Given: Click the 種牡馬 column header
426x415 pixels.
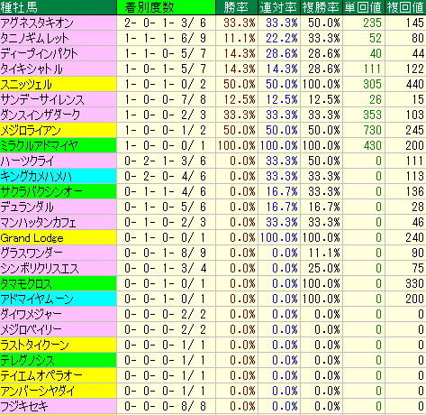Looking at the screenshot, I should tap(59, 7).
